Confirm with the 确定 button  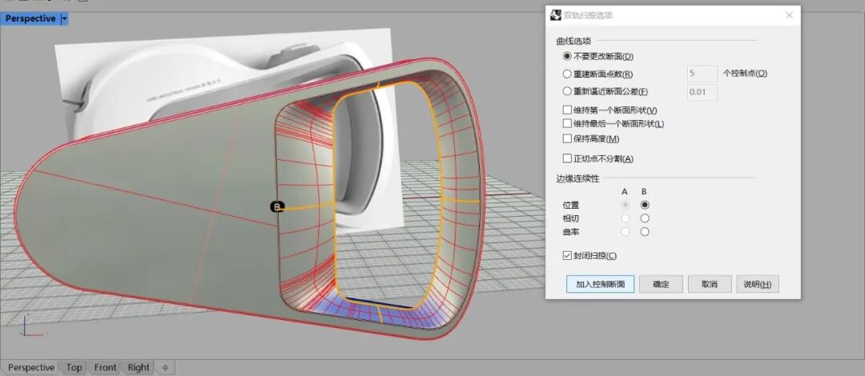point(661,285)
